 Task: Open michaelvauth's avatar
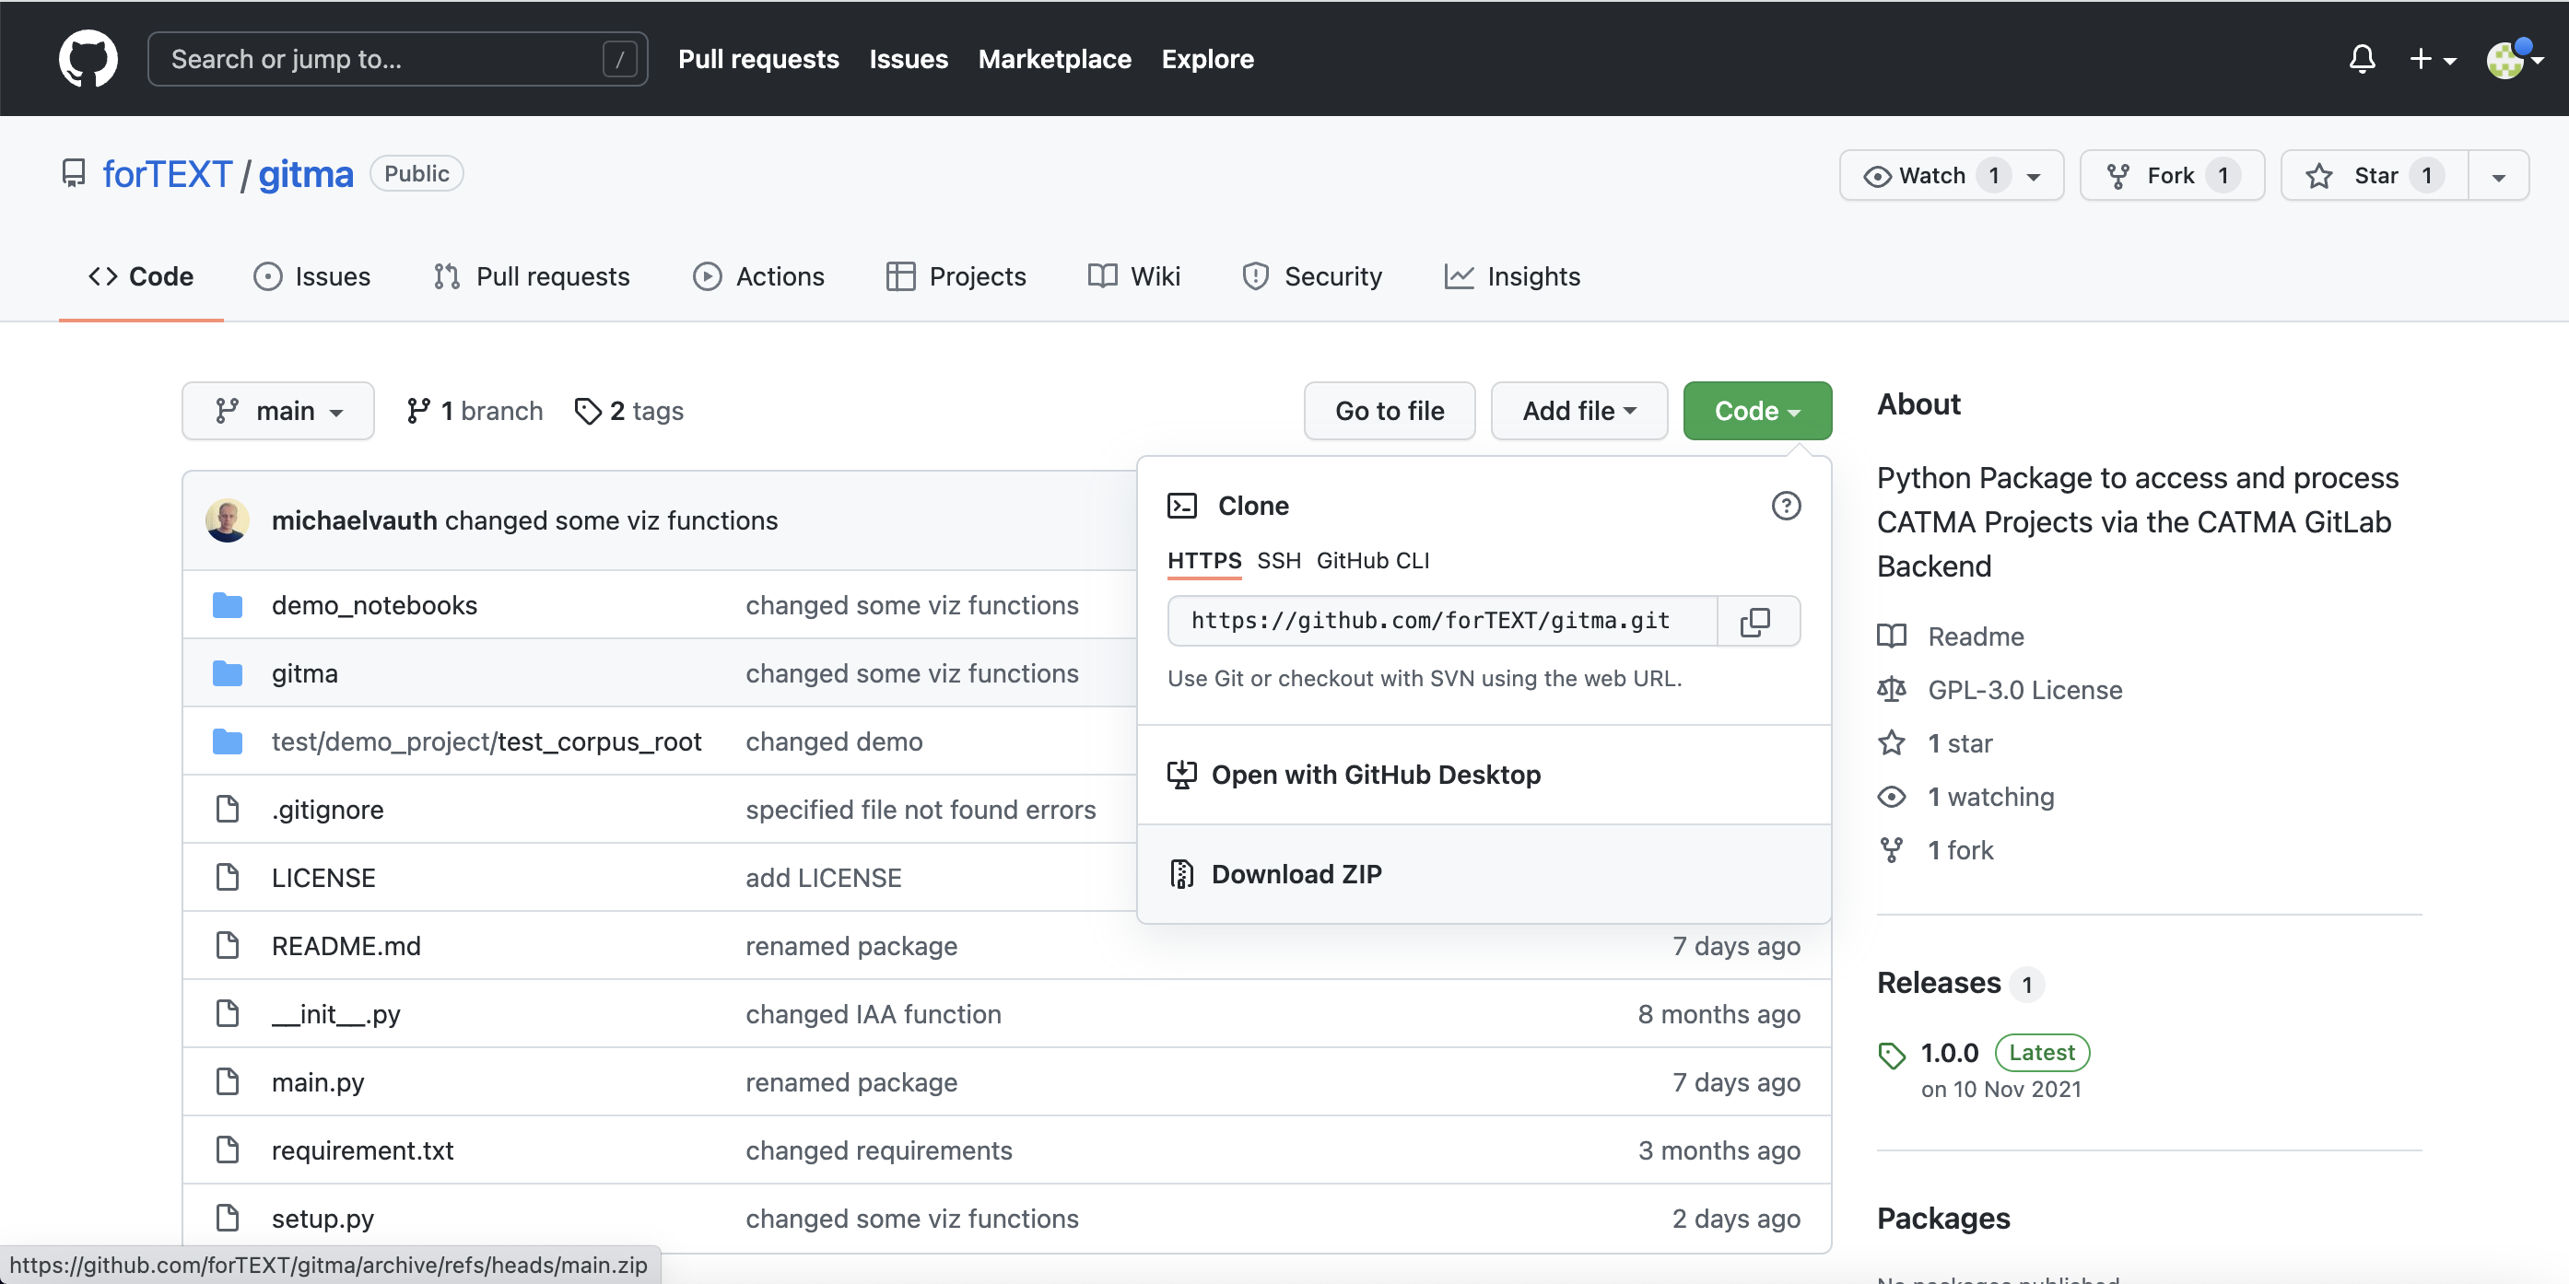(x=227, y=520)
